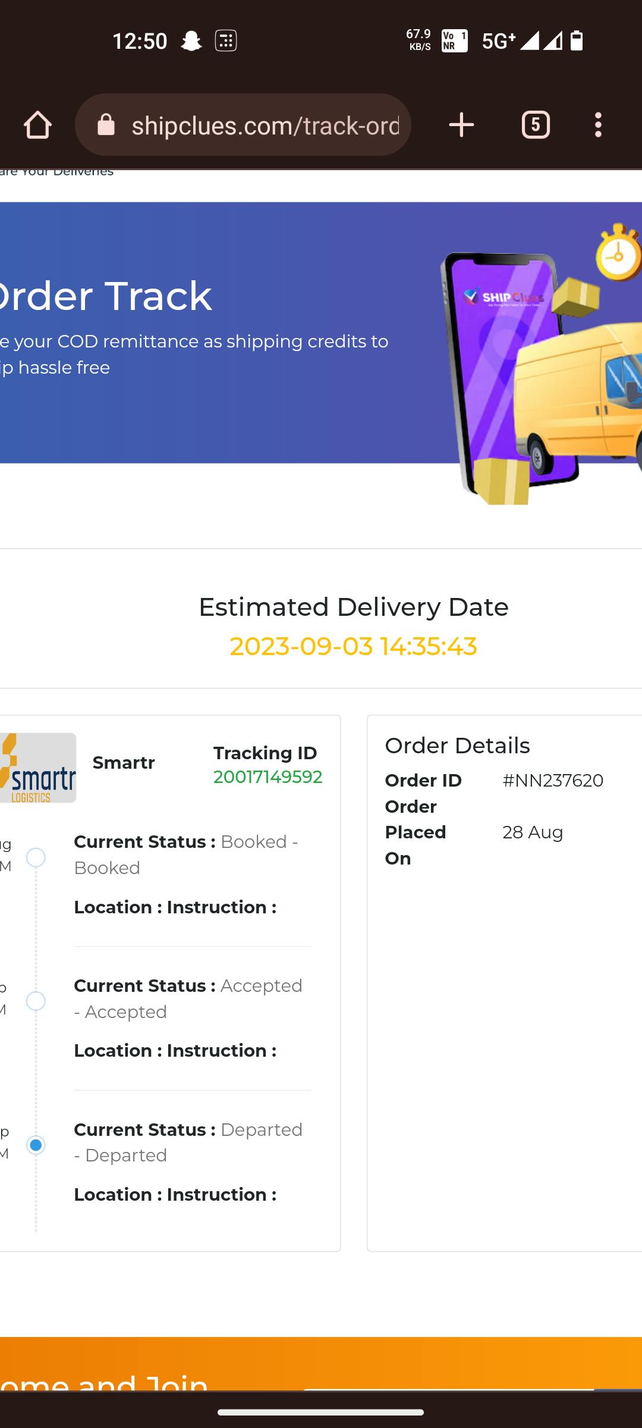Tap the Android gesture navigation bar

pyautogui.click(x=321, y=1412)
